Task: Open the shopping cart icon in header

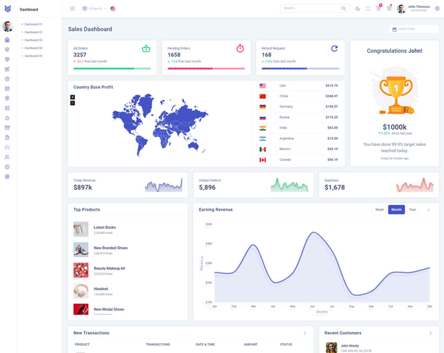Action: pyautogui.click(x=379, y=8)
